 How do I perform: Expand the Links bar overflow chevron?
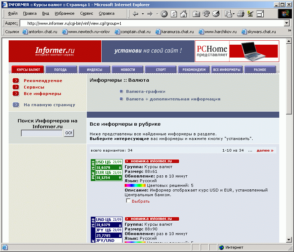tap(290, 30)
